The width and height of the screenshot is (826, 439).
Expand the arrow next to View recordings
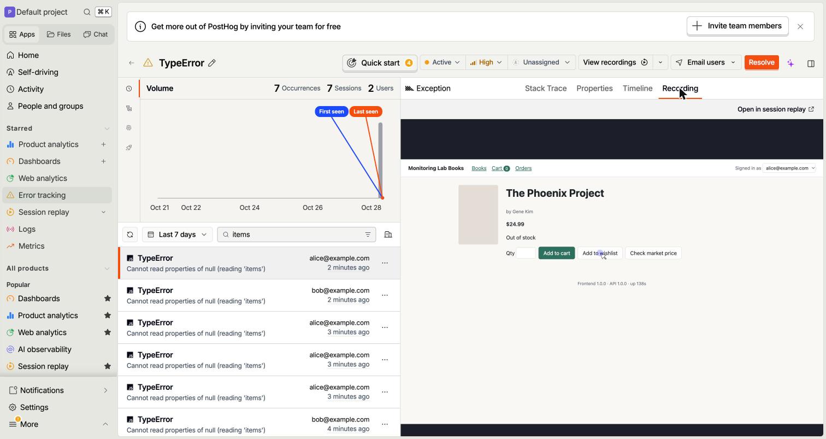click(x=660, y=62)
